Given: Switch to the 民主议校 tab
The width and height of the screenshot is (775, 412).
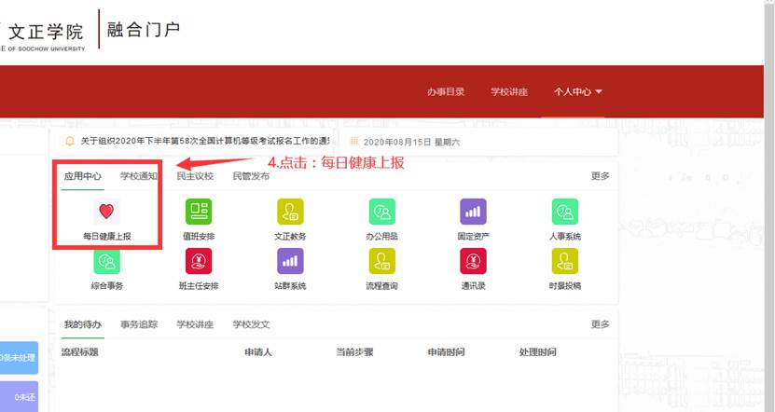Looking at the screenshot, I should [x=195, y=175].
